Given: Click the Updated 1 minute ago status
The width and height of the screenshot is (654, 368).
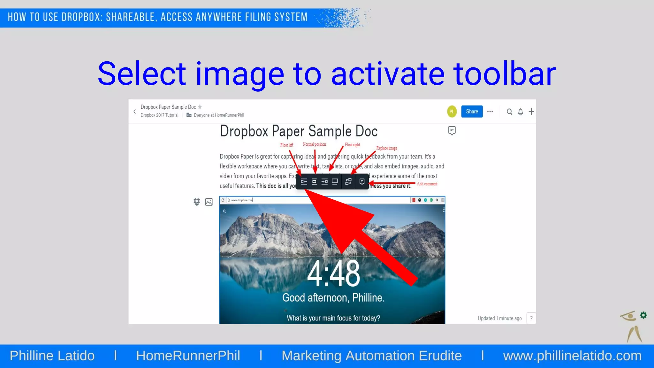Looking at the screenshot, I should [499, 318].
